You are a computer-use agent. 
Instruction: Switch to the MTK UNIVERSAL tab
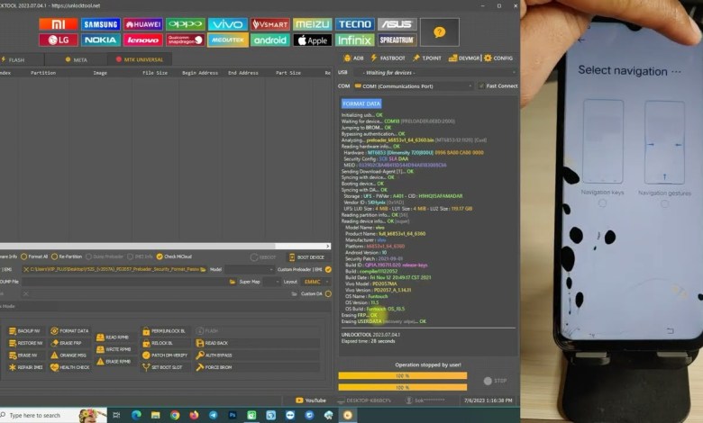(x=140, y=59)
